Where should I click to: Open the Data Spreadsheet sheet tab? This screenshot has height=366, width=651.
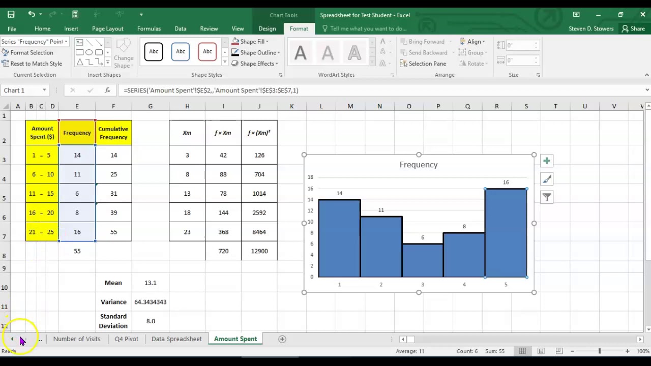click(x=176, y=339)
